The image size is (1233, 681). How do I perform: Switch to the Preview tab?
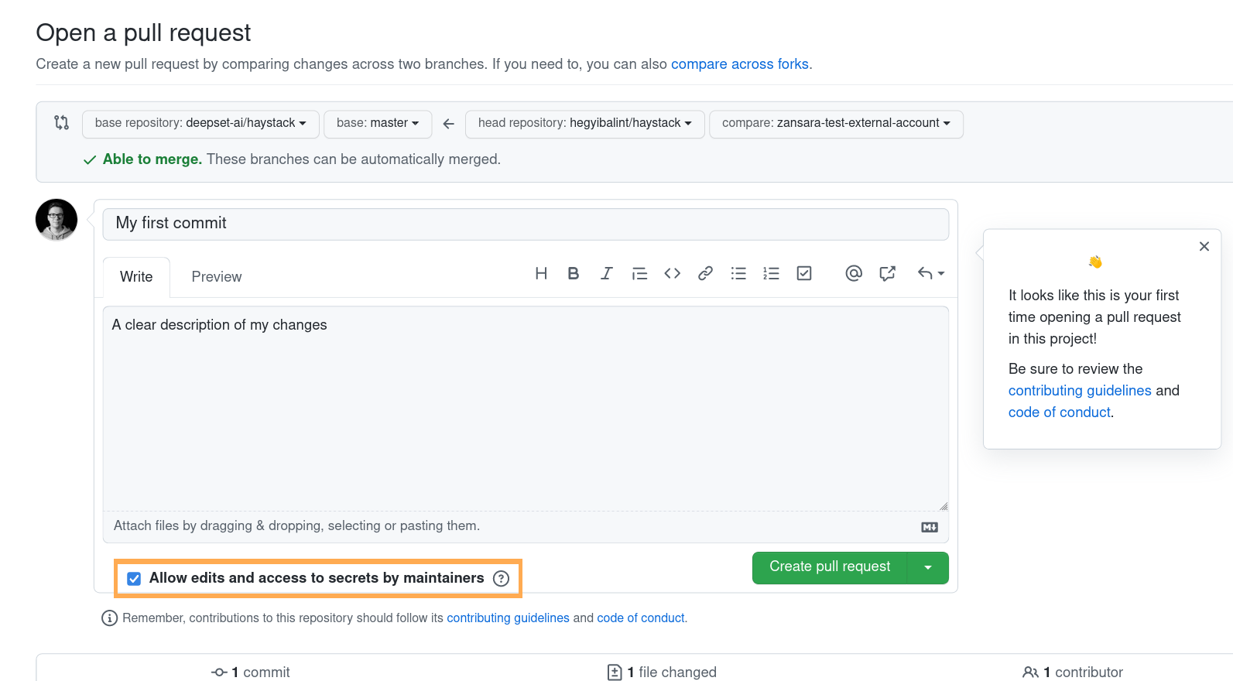tap(217, 277)
